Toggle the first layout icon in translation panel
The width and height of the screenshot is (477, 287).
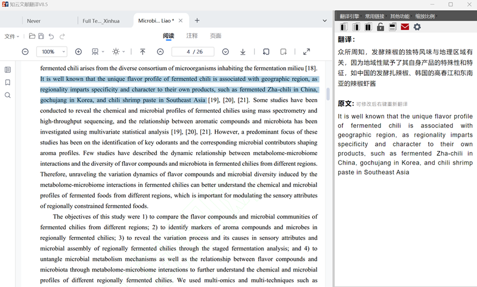point(344,27)
